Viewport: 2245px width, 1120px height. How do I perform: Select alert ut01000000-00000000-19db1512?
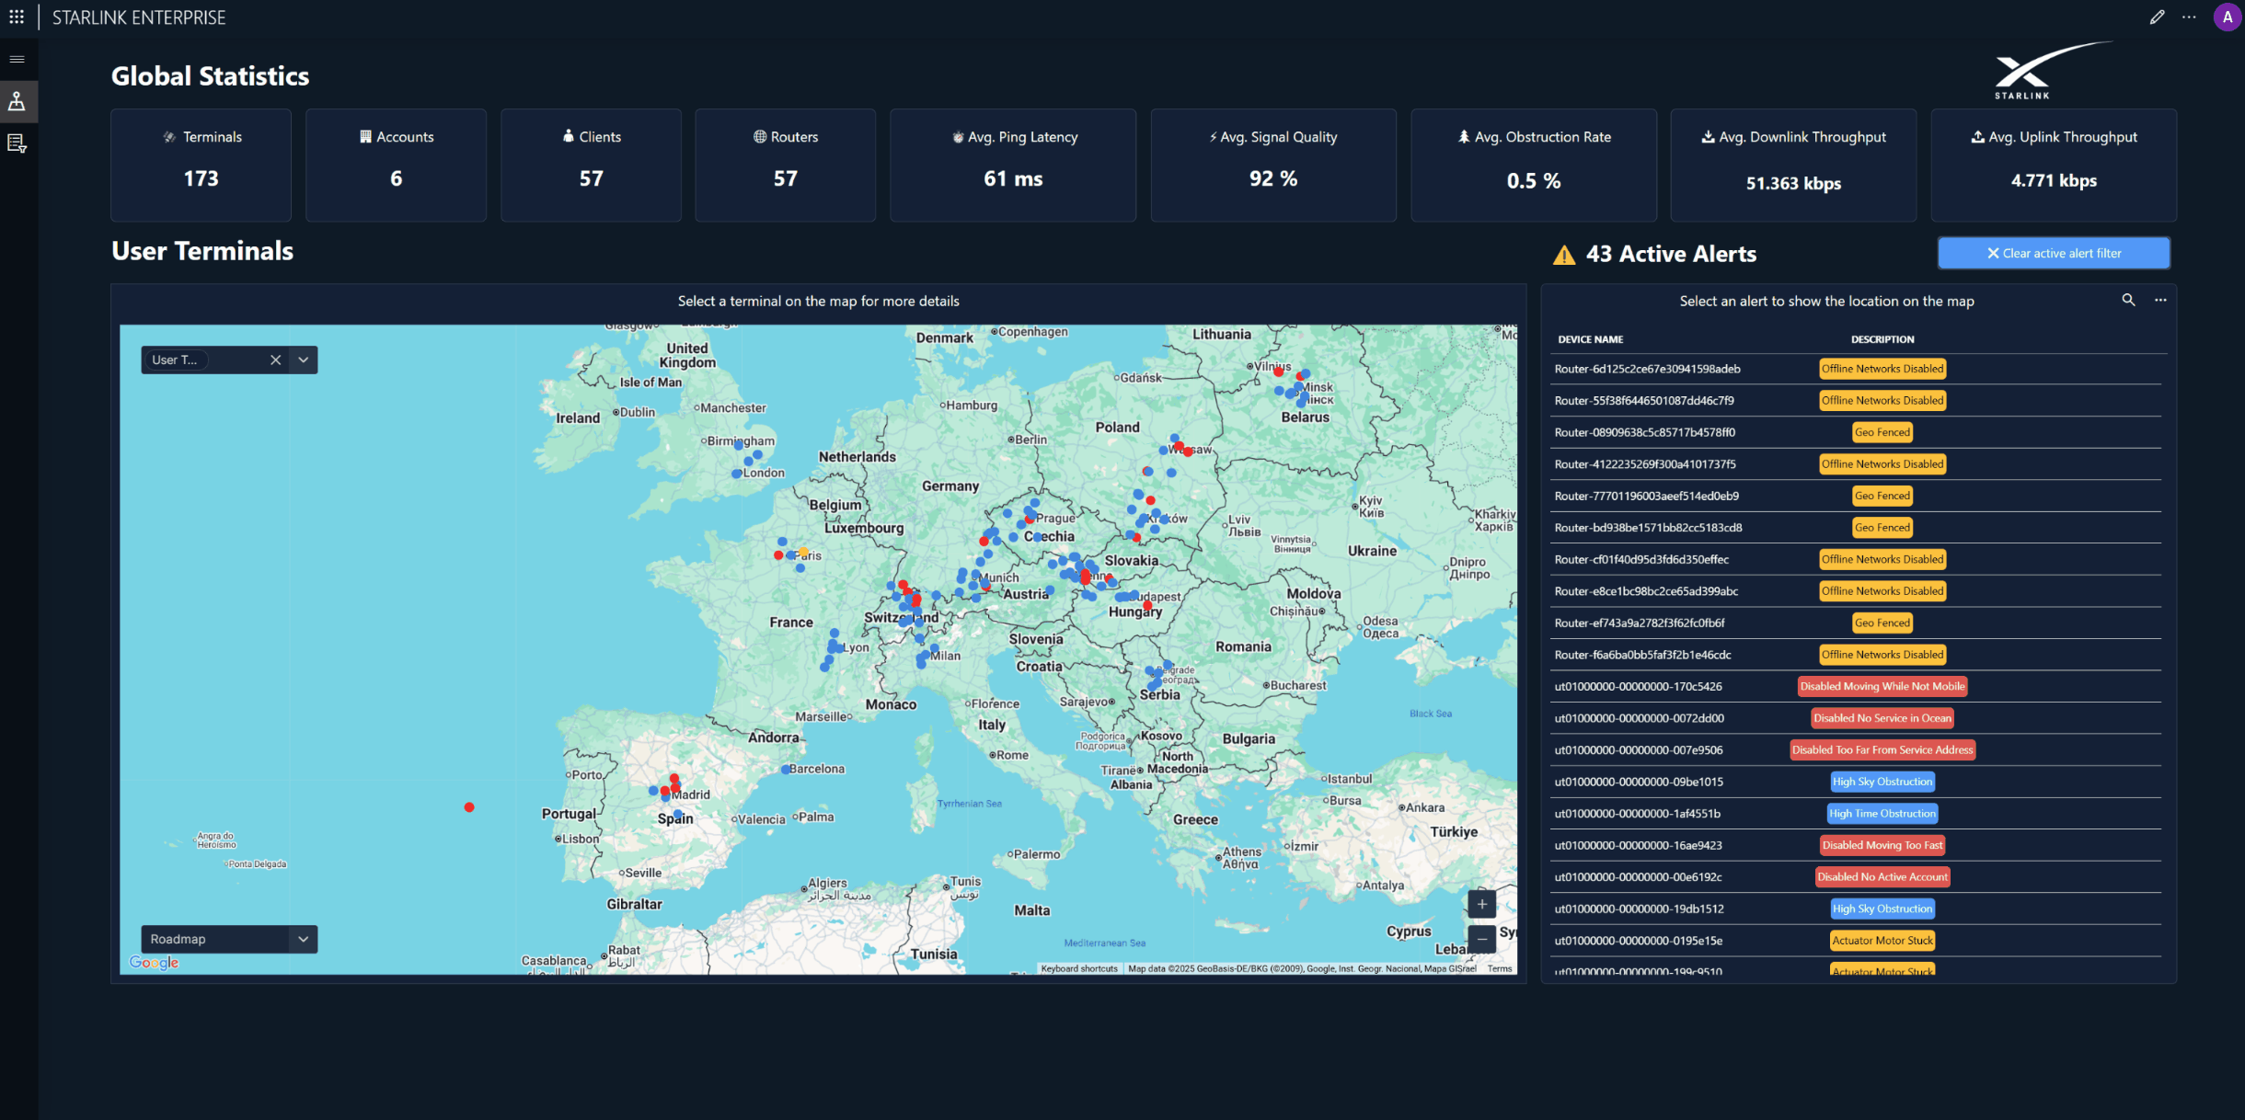pos(1858,909)
